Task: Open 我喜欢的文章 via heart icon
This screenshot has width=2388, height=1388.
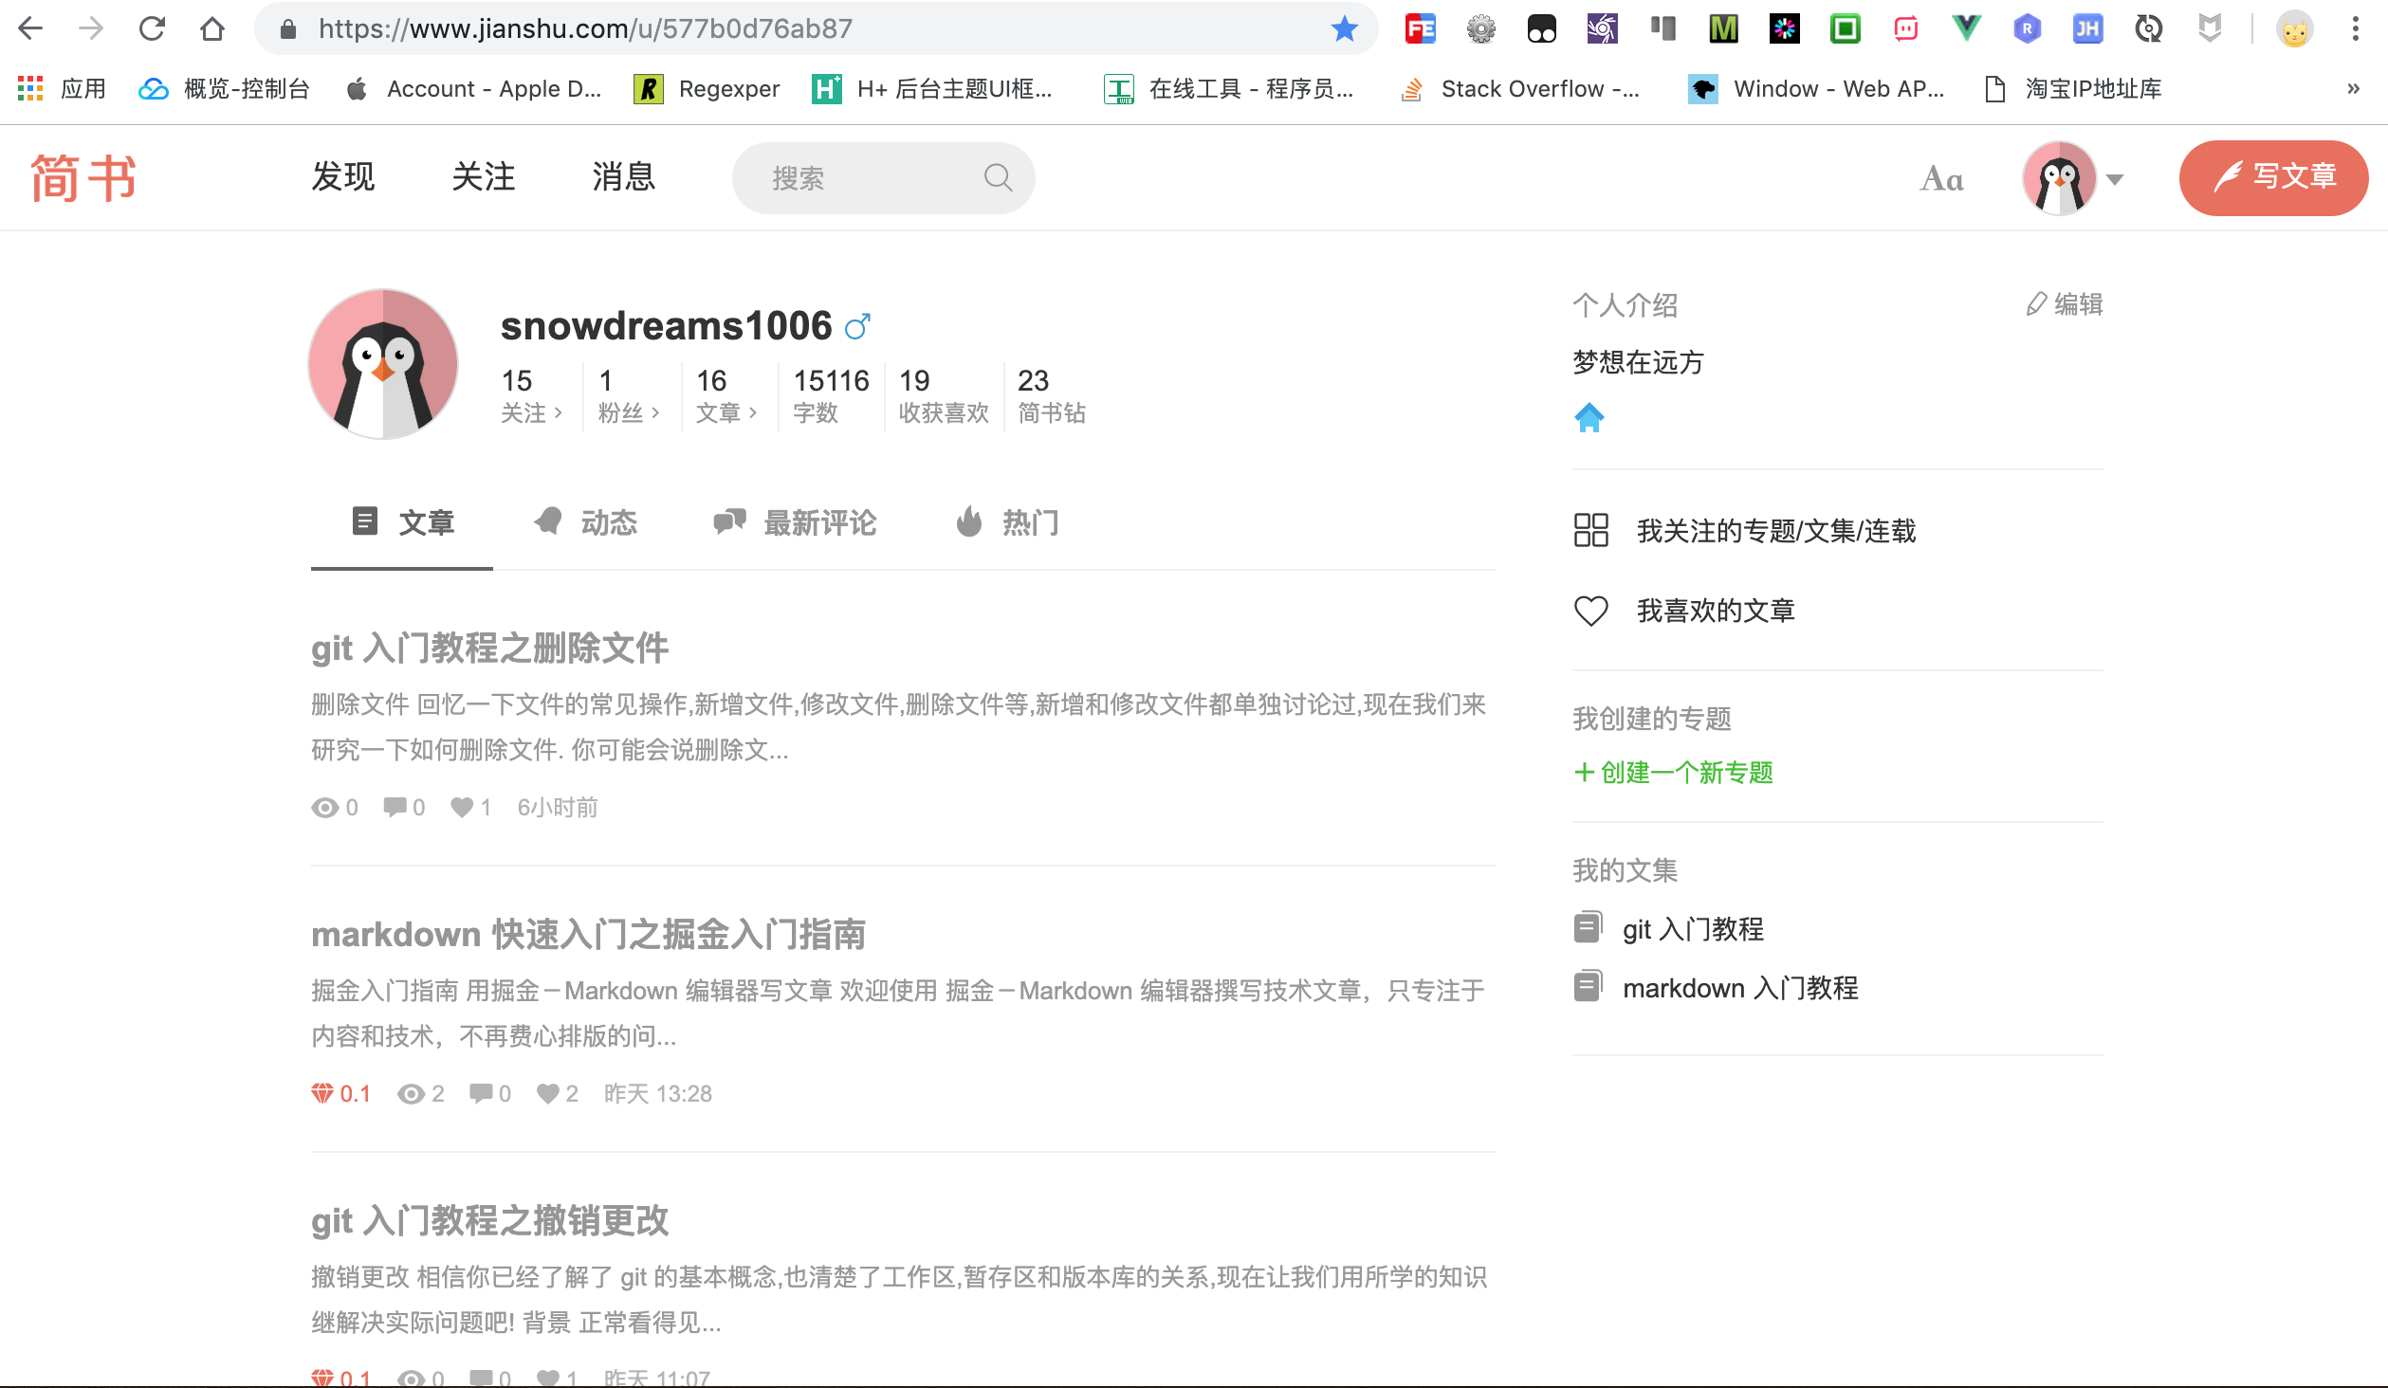Action: click(1590, 612)
